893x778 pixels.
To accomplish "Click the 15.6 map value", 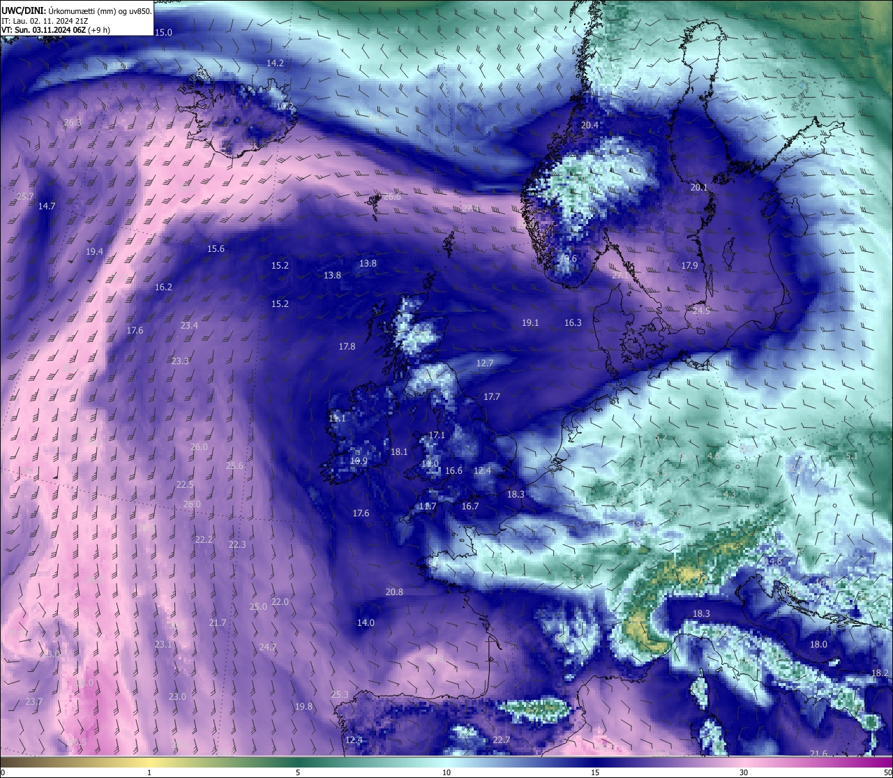I will point(216,248).
